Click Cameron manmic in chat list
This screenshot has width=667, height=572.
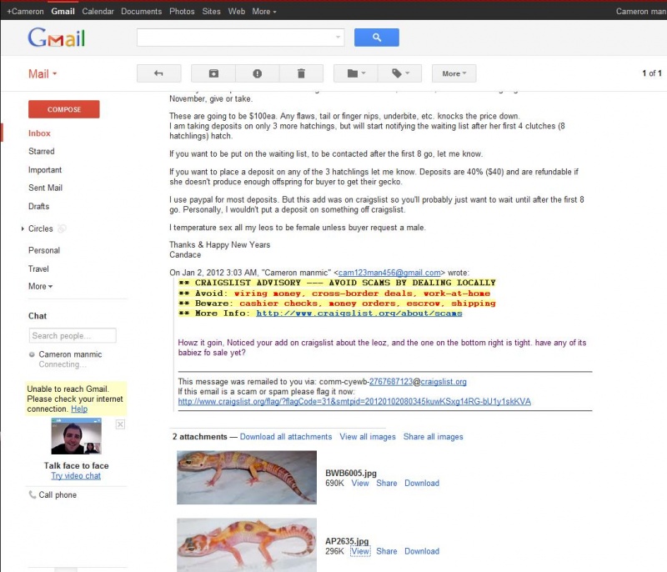coord(70,354)
